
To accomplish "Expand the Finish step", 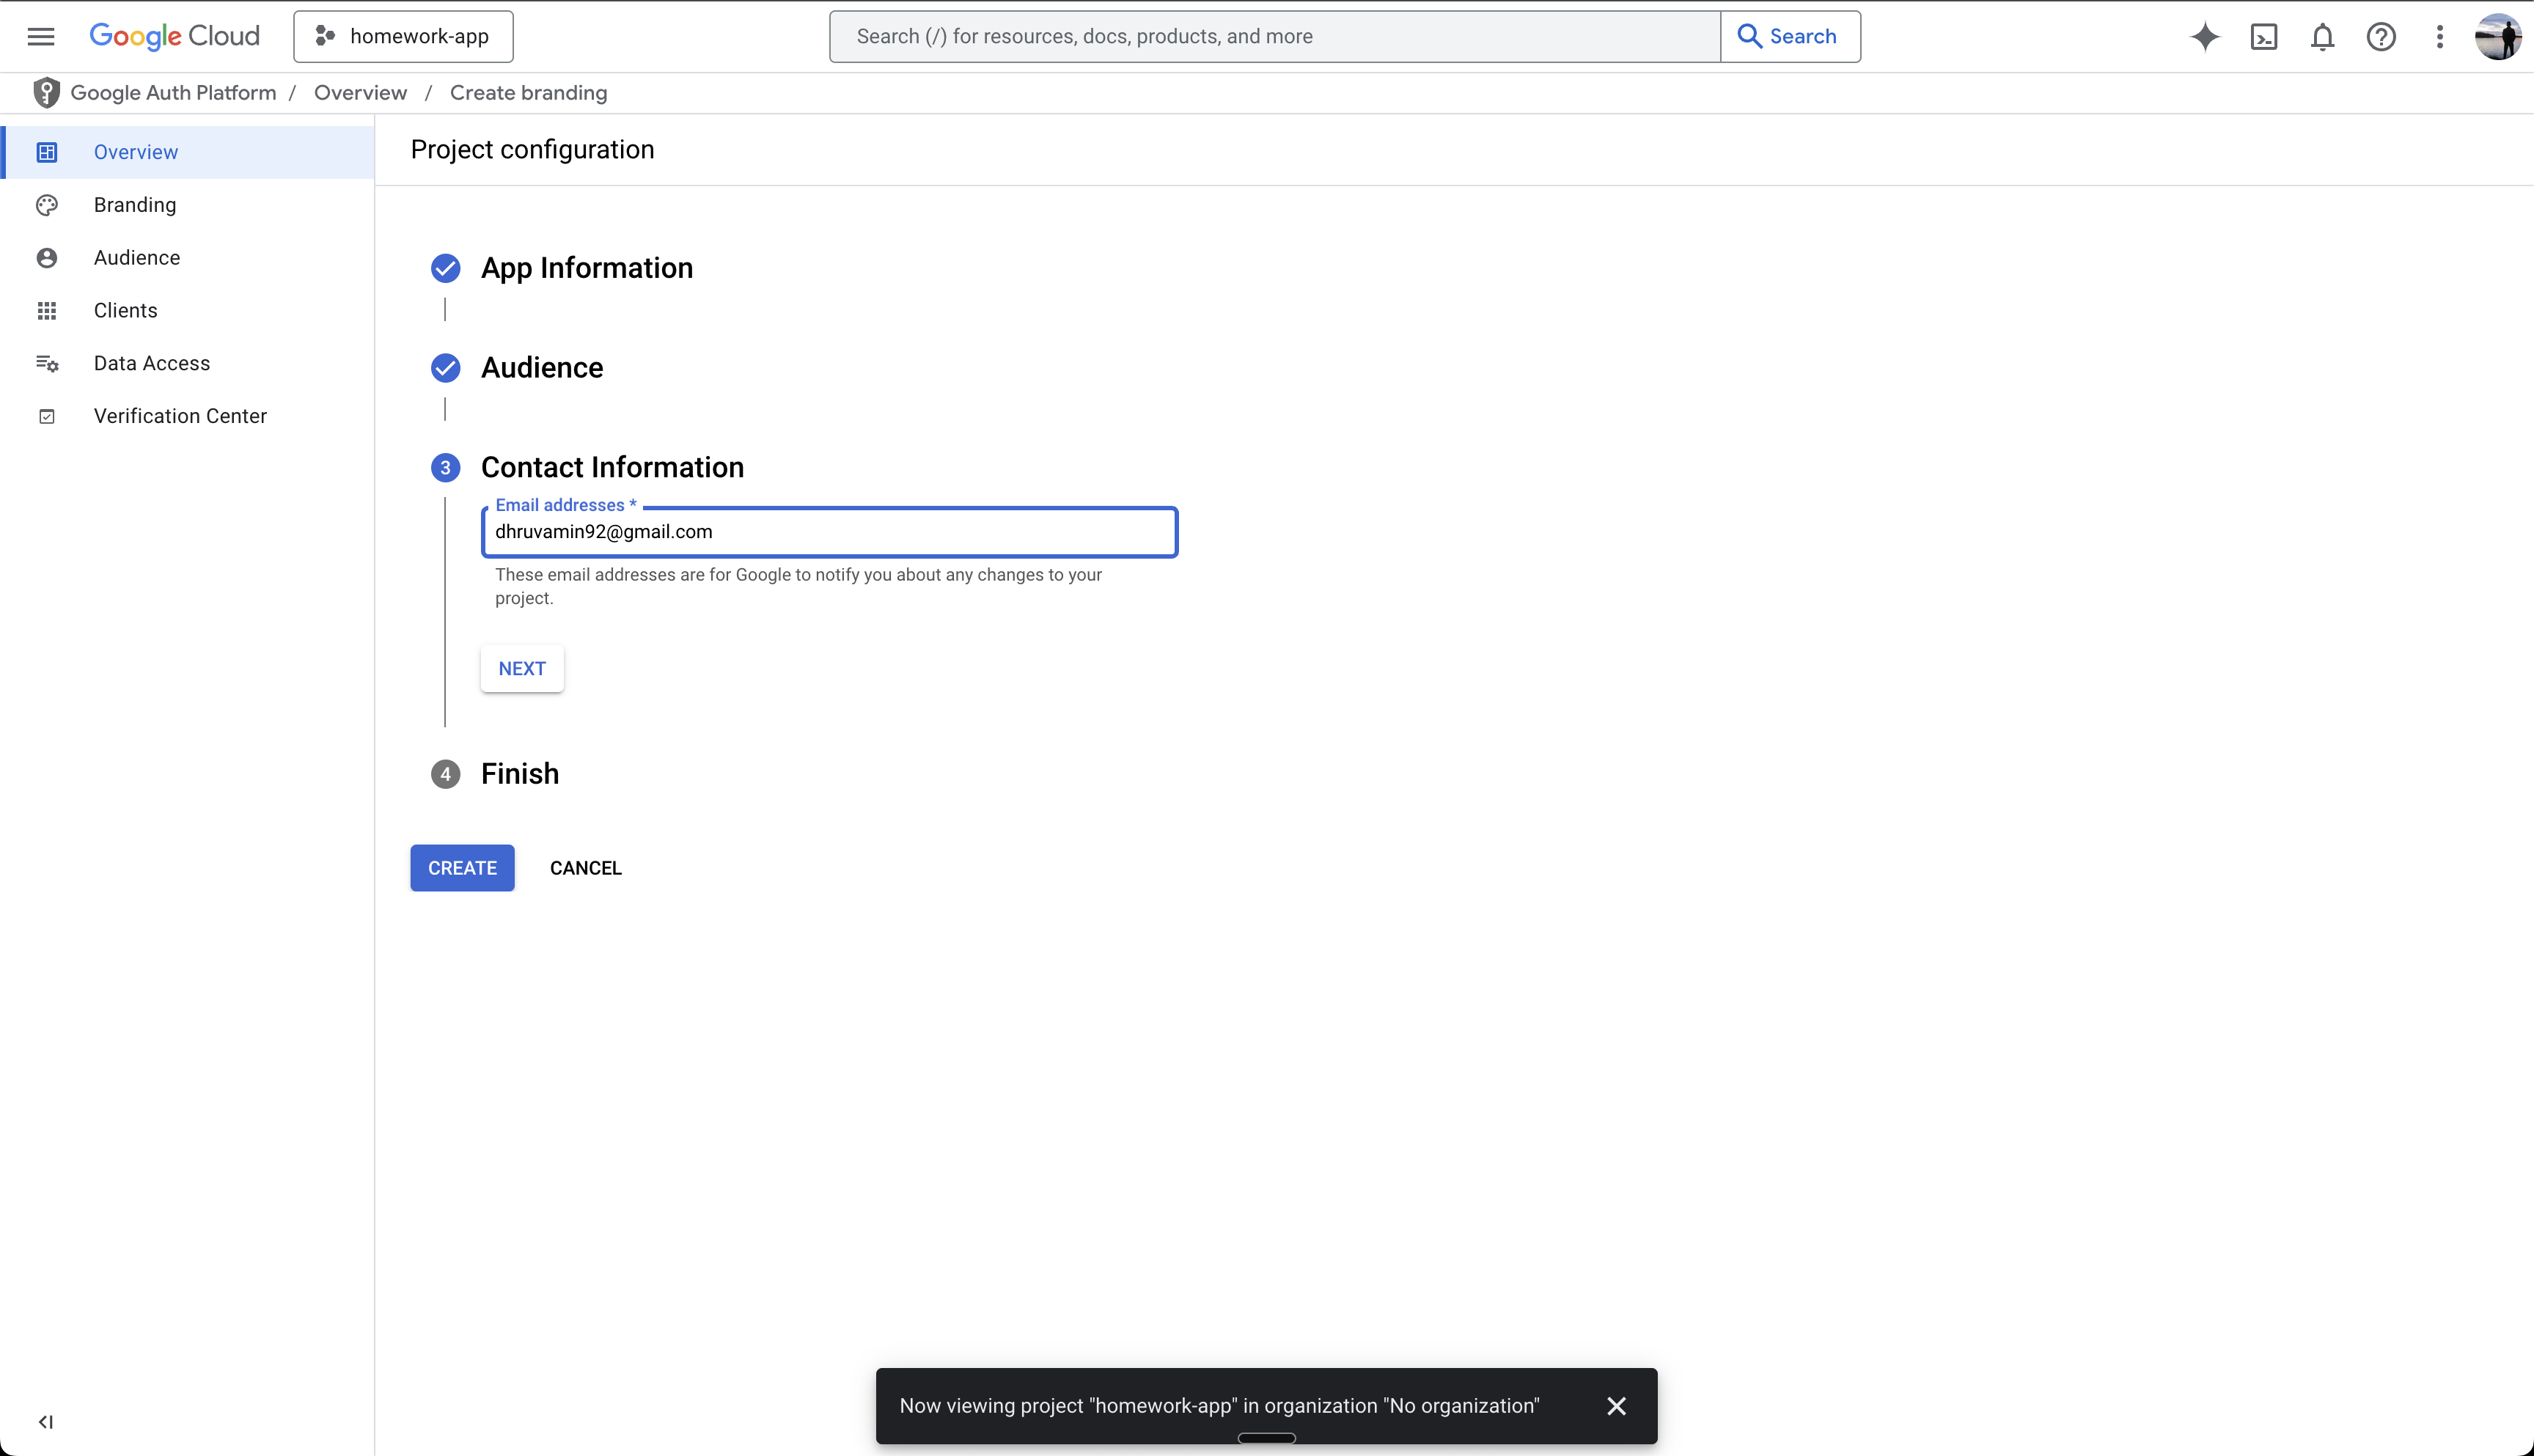I will point(520,774).
